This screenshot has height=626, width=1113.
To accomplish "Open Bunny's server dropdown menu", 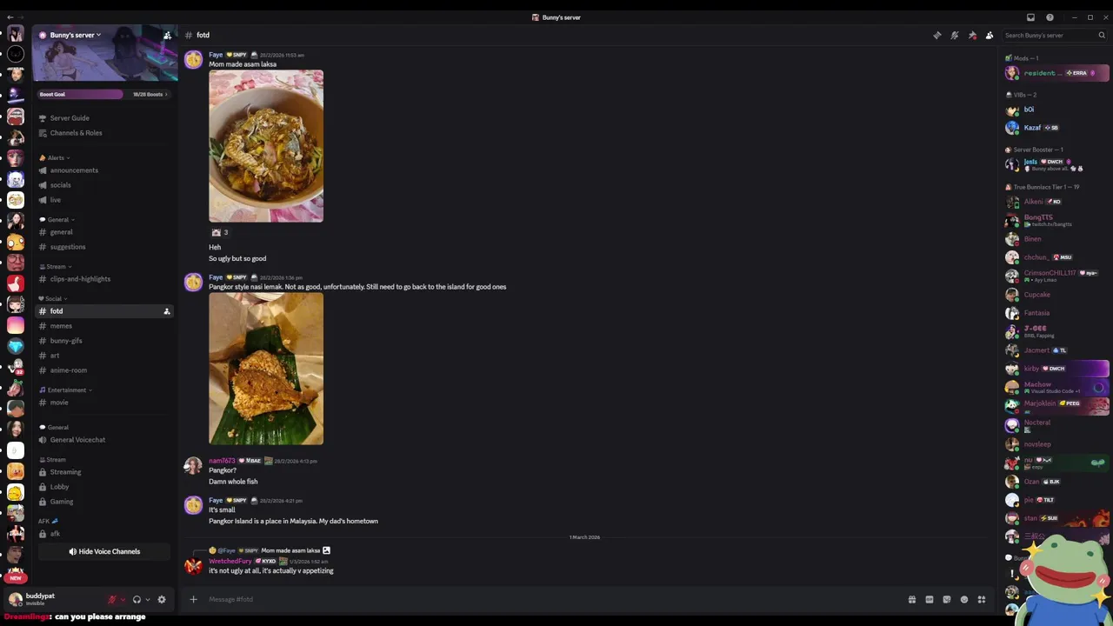I will (x=76, y=36).
